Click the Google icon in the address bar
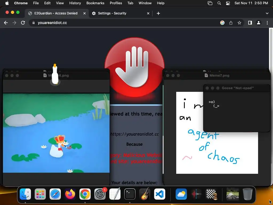This screenshot has width=273, height=205. pos(222,23)
